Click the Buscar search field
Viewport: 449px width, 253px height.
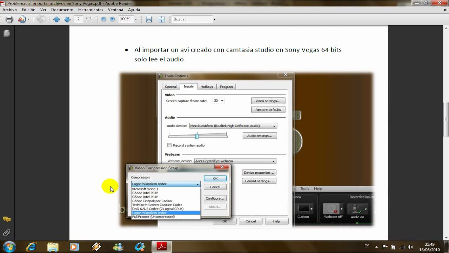[x=192, y=19]
